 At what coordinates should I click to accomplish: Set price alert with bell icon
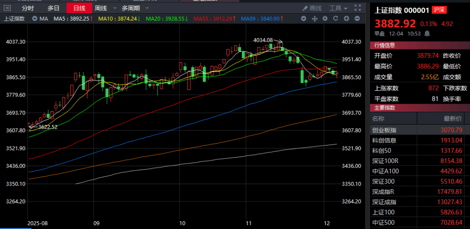tap(427, 33)
